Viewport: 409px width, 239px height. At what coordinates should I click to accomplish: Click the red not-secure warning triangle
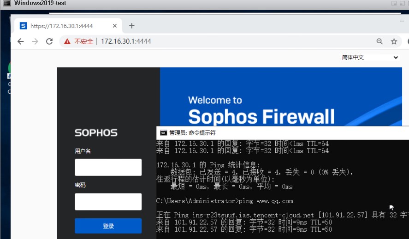67,41
